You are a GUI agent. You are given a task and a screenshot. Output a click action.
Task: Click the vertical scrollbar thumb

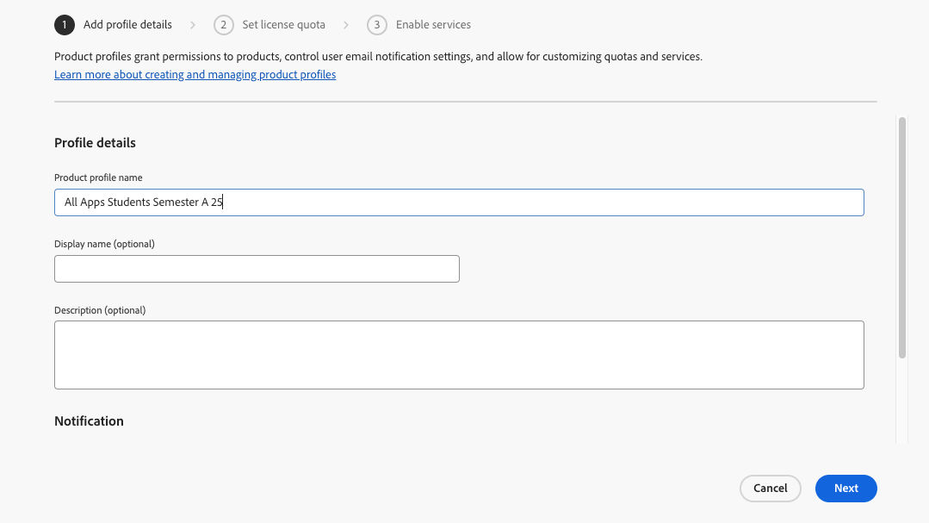(x=901, y=237)
